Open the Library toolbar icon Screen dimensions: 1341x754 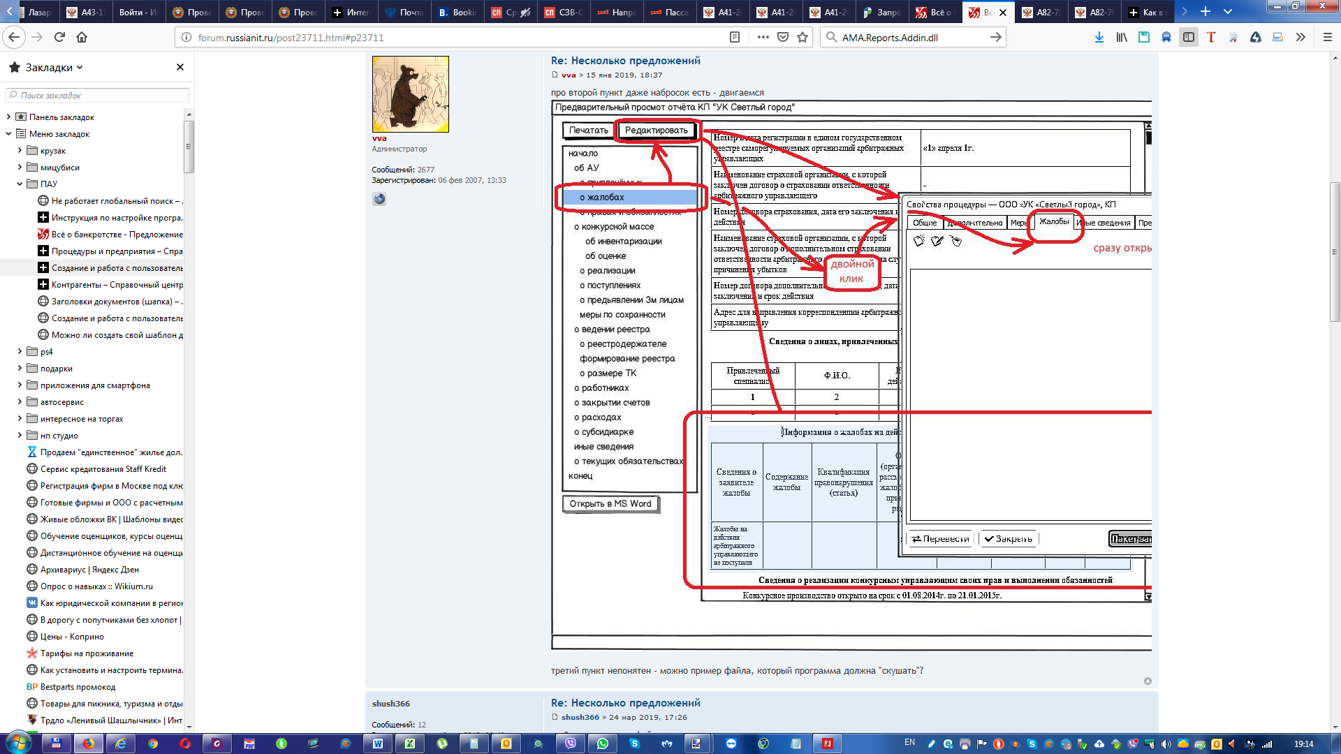click(x=1122, y=38)
